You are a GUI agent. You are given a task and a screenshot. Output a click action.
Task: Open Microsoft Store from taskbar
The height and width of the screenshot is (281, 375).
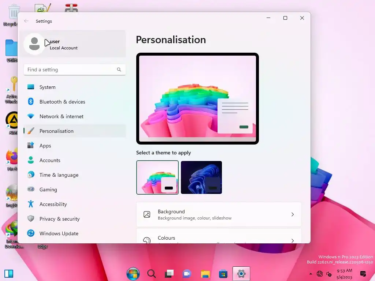pyautogui.click(x=223, y=274)
